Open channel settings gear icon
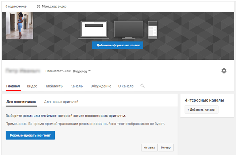 pos(224,71)
